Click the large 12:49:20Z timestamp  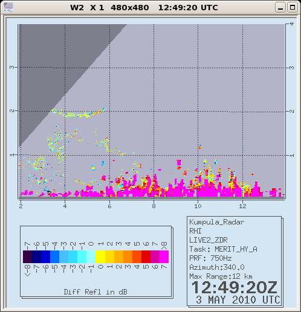tap(235, 287)
